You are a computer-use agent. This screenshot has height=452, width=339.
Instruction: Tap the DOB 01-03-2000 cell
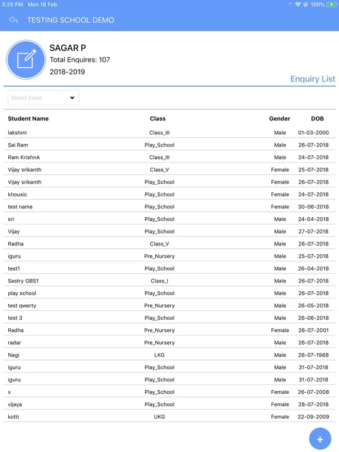point(313,132)
